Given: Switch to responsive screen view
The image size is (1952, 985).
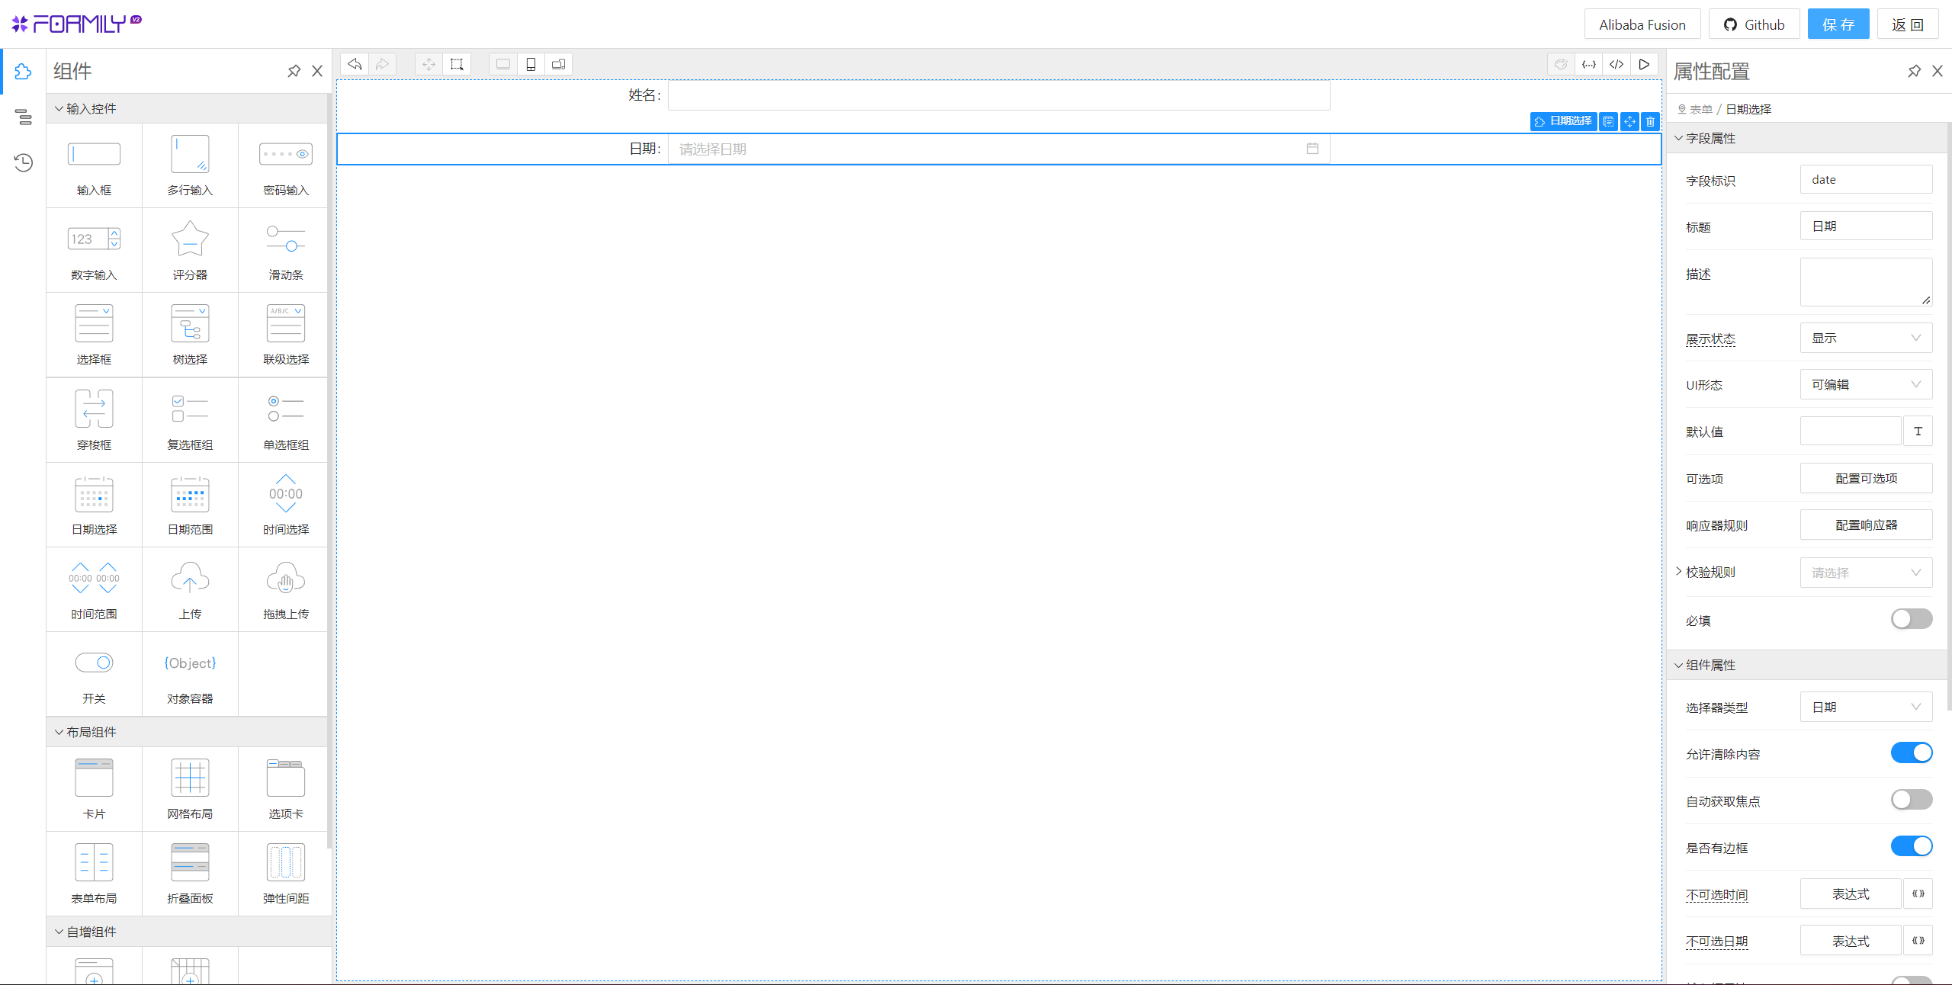Looking at the screenshot, I should point(558,64).
